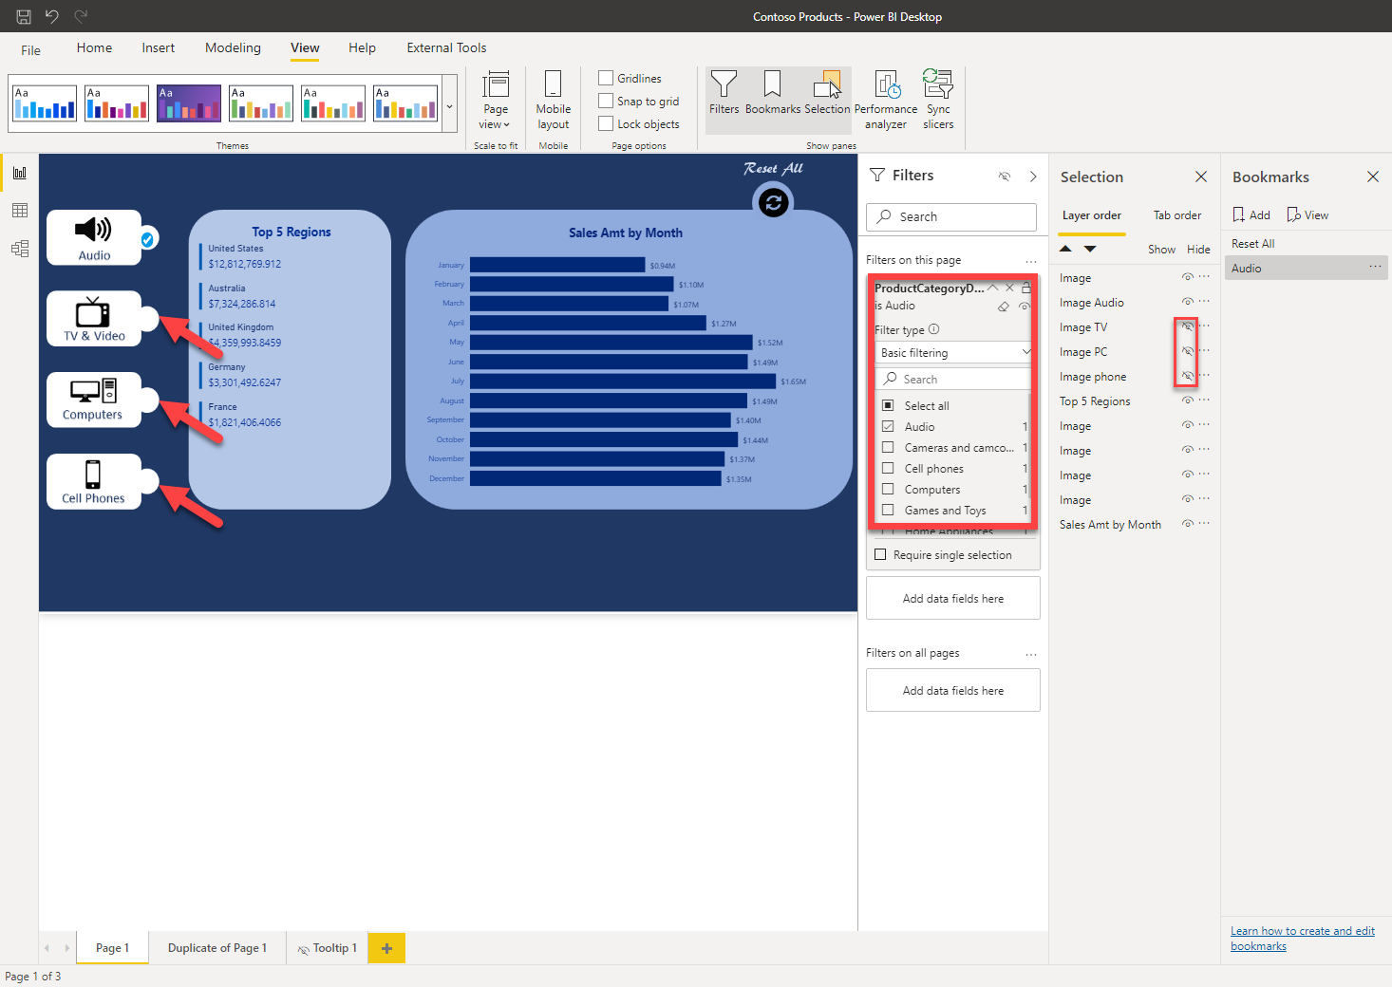The height and width of the screenshot is (987, 1392).
Task: Open more options for Filters on this page
Action: [x=1031, y=261]
